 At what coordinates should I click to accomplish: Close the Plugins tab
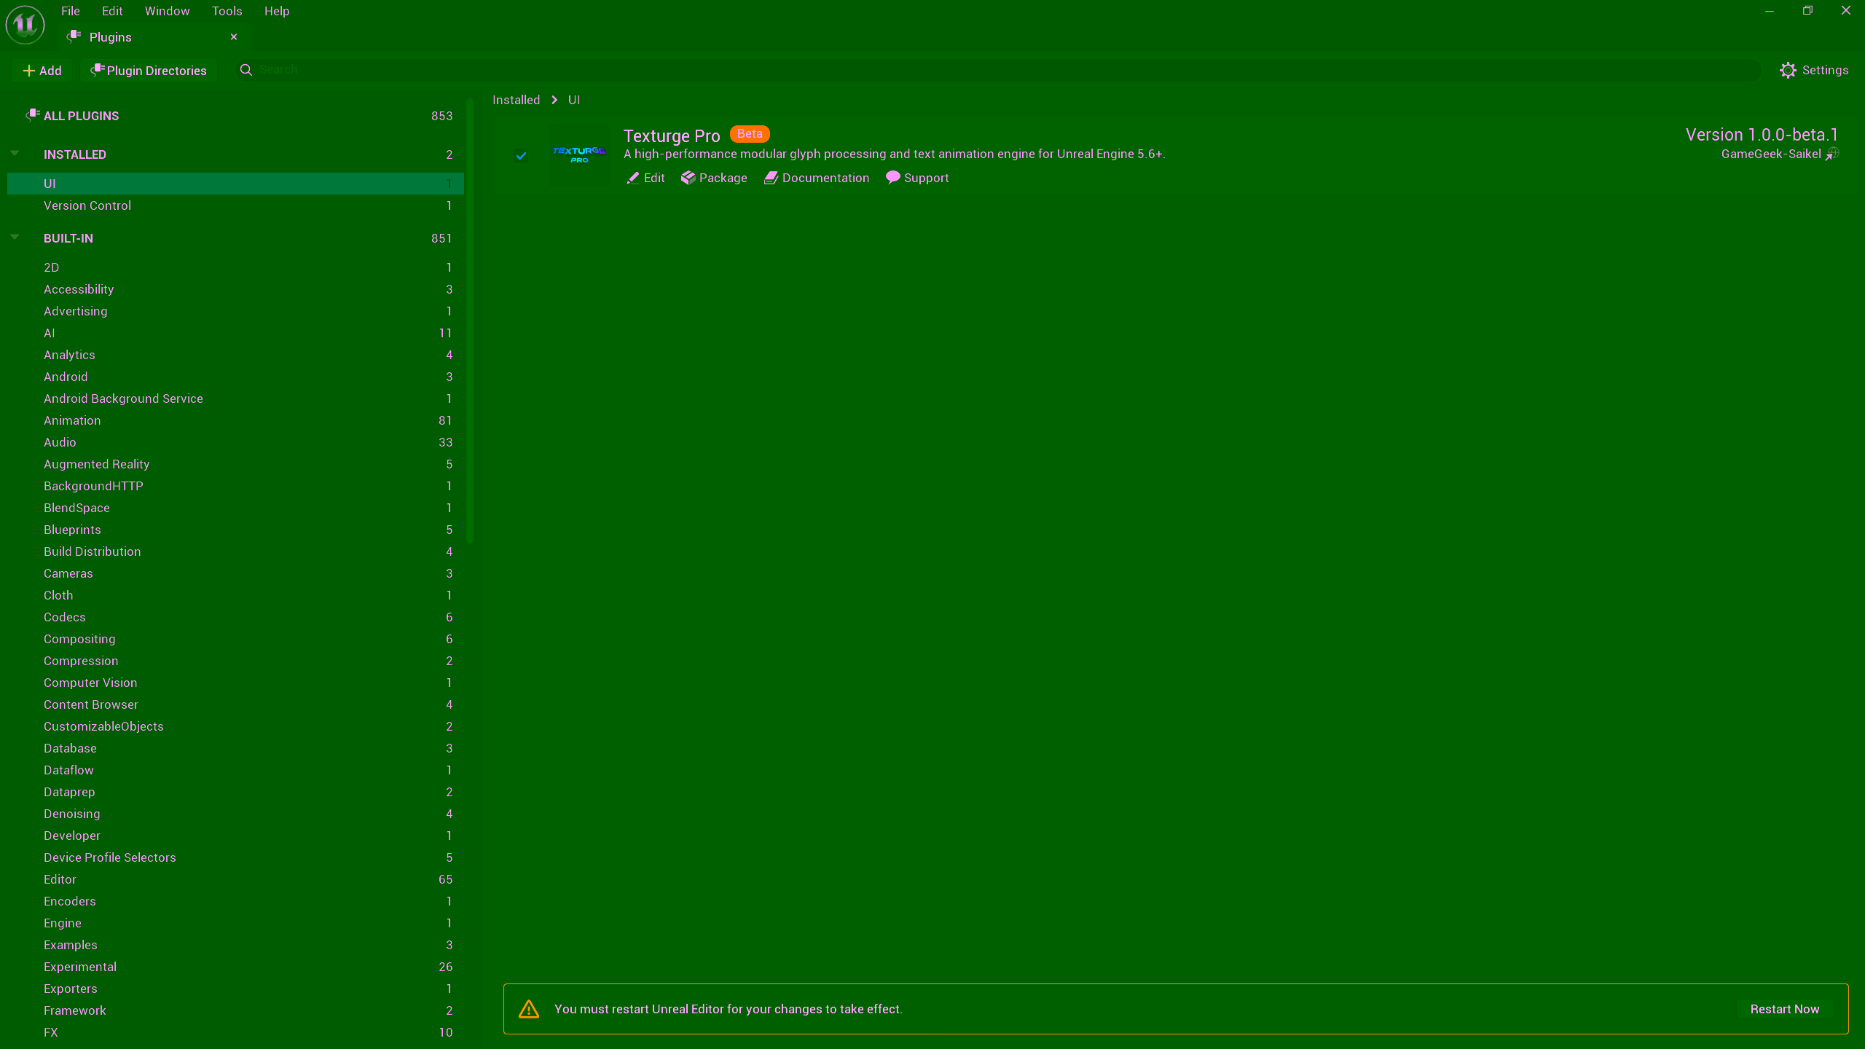[x=234, y=36]
